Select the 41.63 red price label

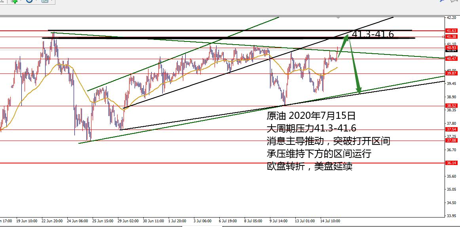pyautogui.click(x=451, y=30)
